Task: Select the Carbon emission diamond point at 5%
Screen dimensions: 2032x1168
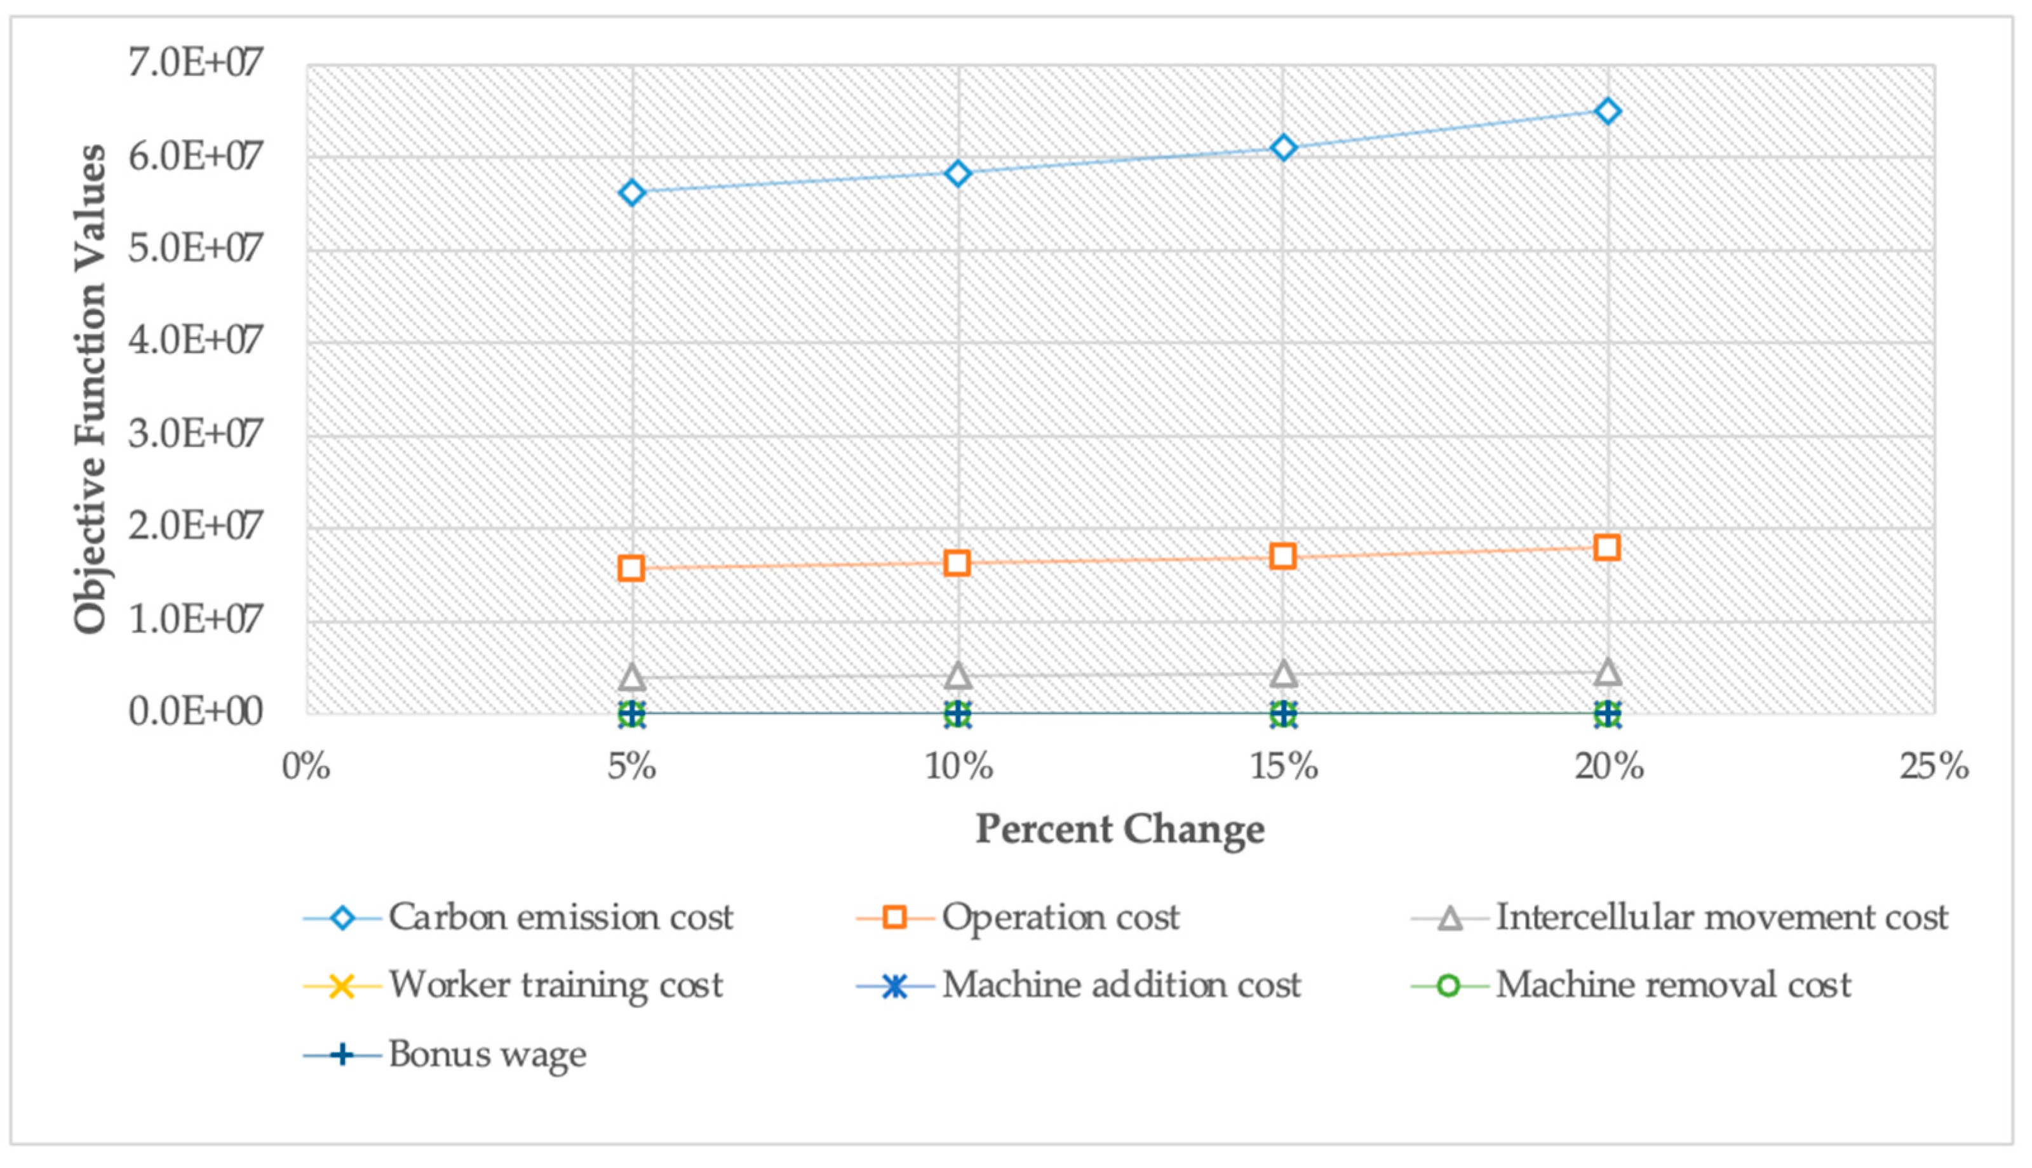Action: [x=631, y=192]
